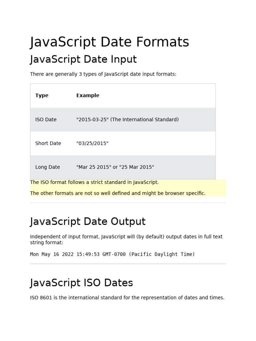Select the ISO Date table cell
The width and height of the screenshot is (256, 341).
click(46, 120)
